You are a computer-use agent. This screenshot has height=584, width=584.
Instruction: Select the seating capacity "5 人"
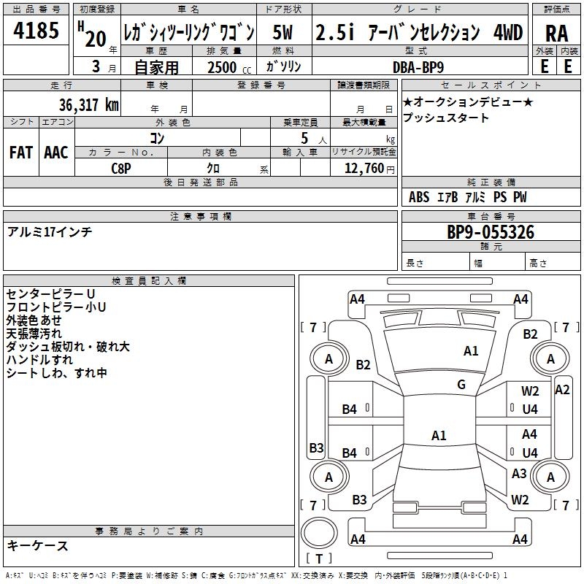pyautogui.click(x=313, y=139)
